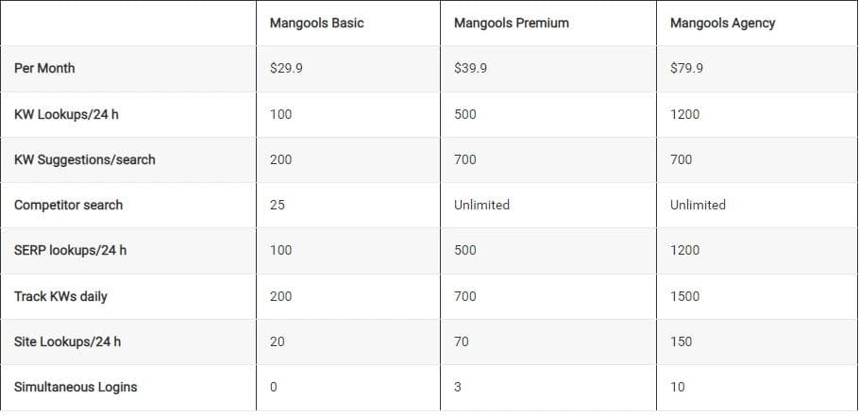This screenshot has height=415, width=859.
Task: Click the 10 Simultaneous Logins Agency value
Action: point(678,387)
